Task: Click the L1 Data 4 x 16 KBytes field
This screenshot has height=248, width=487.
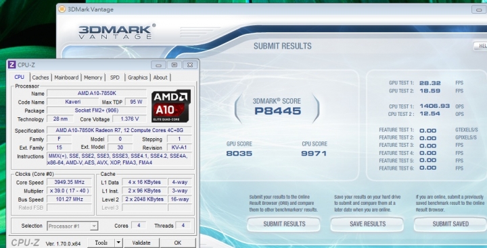Action: tap(144, 182)
